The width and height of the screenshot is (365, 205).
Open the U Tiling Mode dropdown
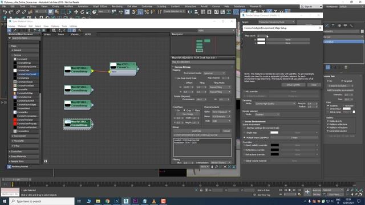(x=220, y=87)
